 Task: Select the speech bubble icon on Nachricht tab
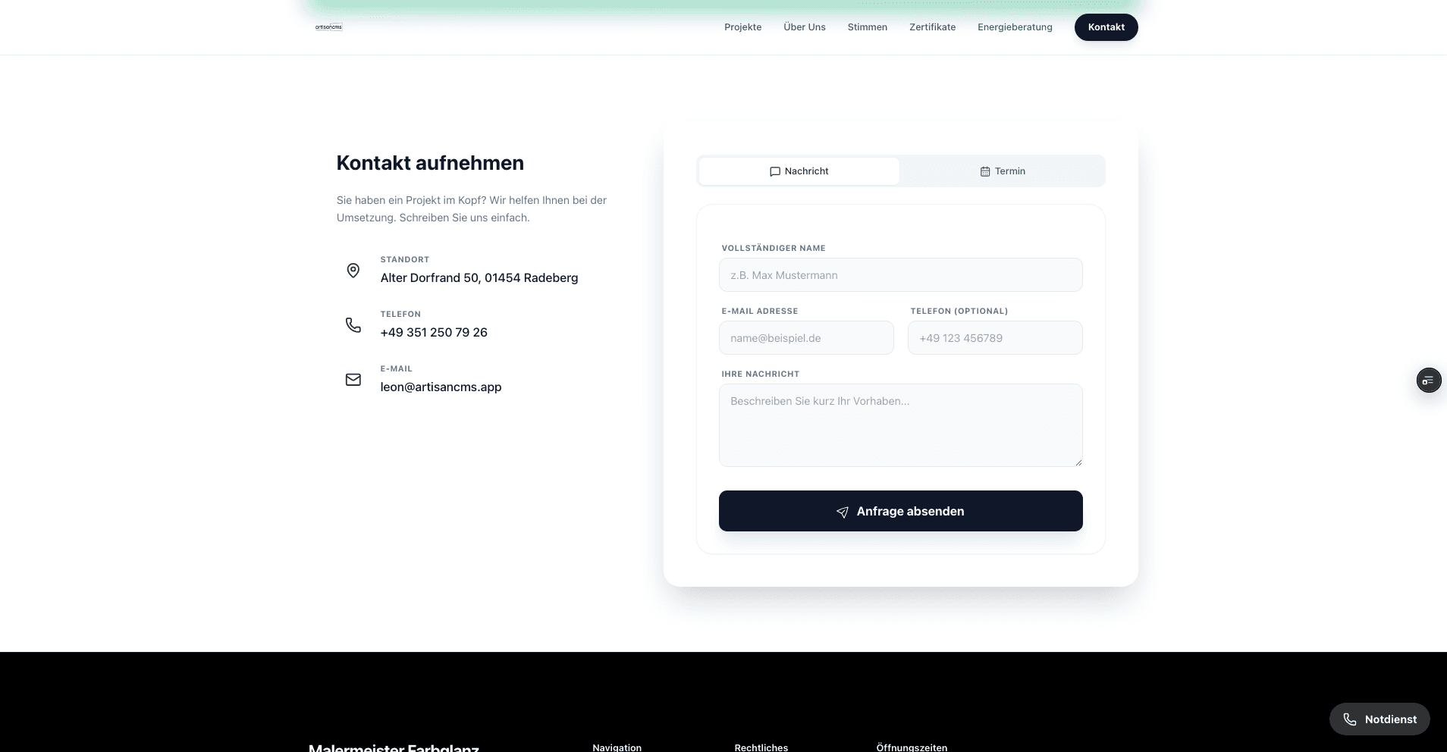(774, 171)
